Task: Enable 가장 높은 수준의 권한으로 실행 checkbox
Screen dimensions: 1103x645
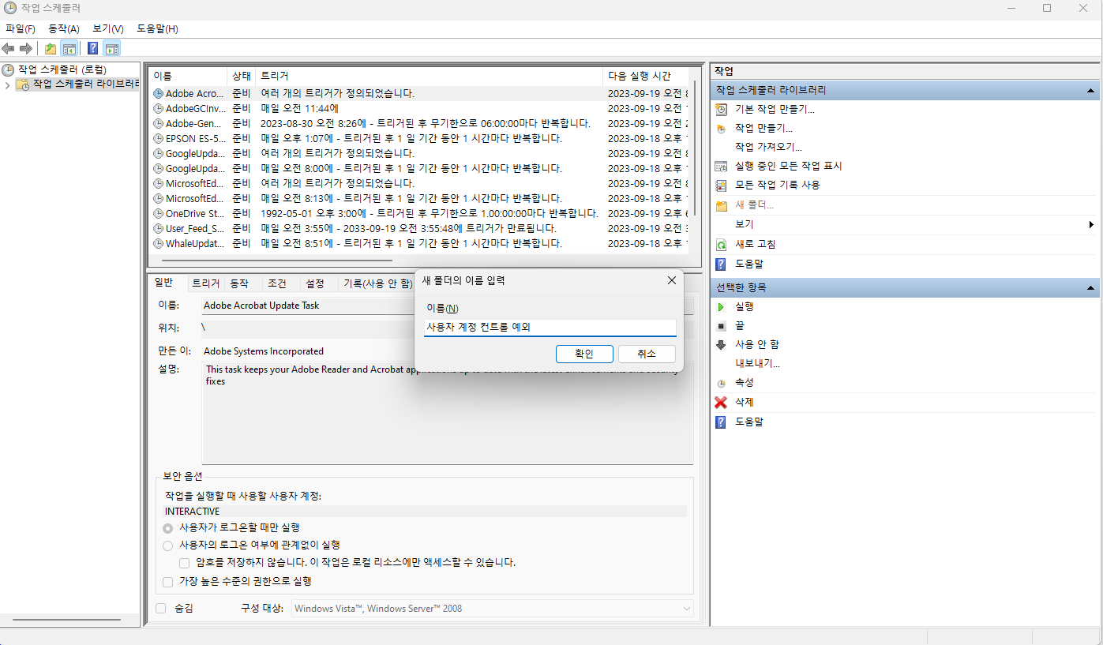Action: [x=167, y=582]
